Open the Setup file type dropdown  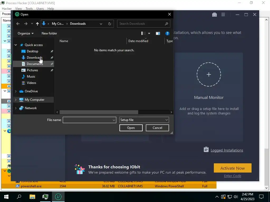coord(144,120)
